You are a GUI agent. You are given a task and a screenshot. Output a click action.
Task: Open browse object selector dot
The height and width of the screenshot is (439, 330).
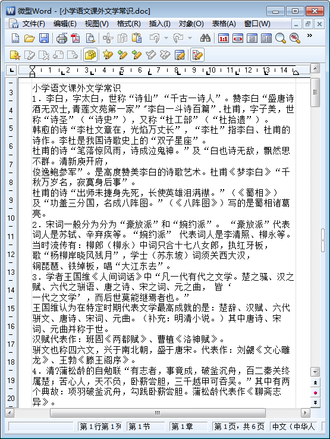tap(315, 393)
